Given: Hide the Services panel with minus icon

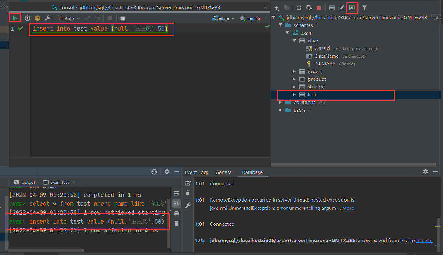Looking at the screenshot, I should (177, 172).
